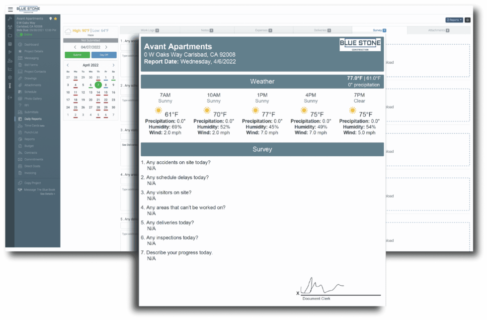487x320 pixels.
Task: Open the Submittals section
Action: click(33, 112)
